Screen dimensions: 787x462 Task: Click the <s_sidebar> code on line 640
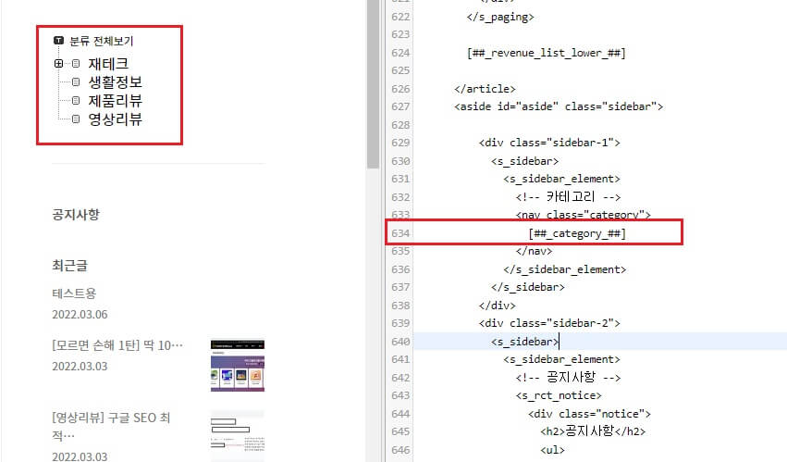[524, 342]
